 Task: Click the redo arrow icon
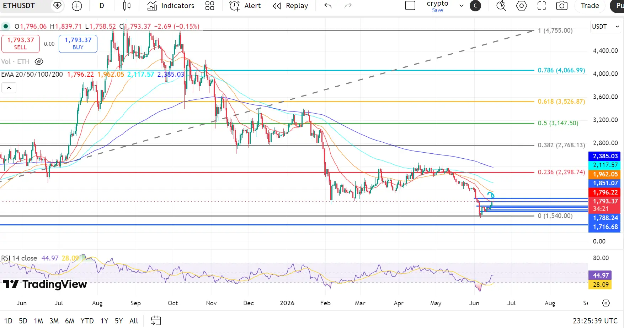tap(348, 6)
